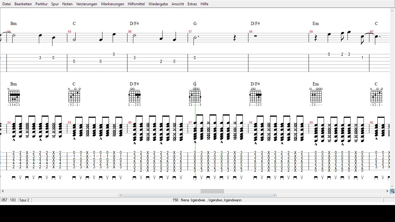Click the D/F# chord diagram in measure 56
Screen dimensions: 395x222
pos(135,95)
